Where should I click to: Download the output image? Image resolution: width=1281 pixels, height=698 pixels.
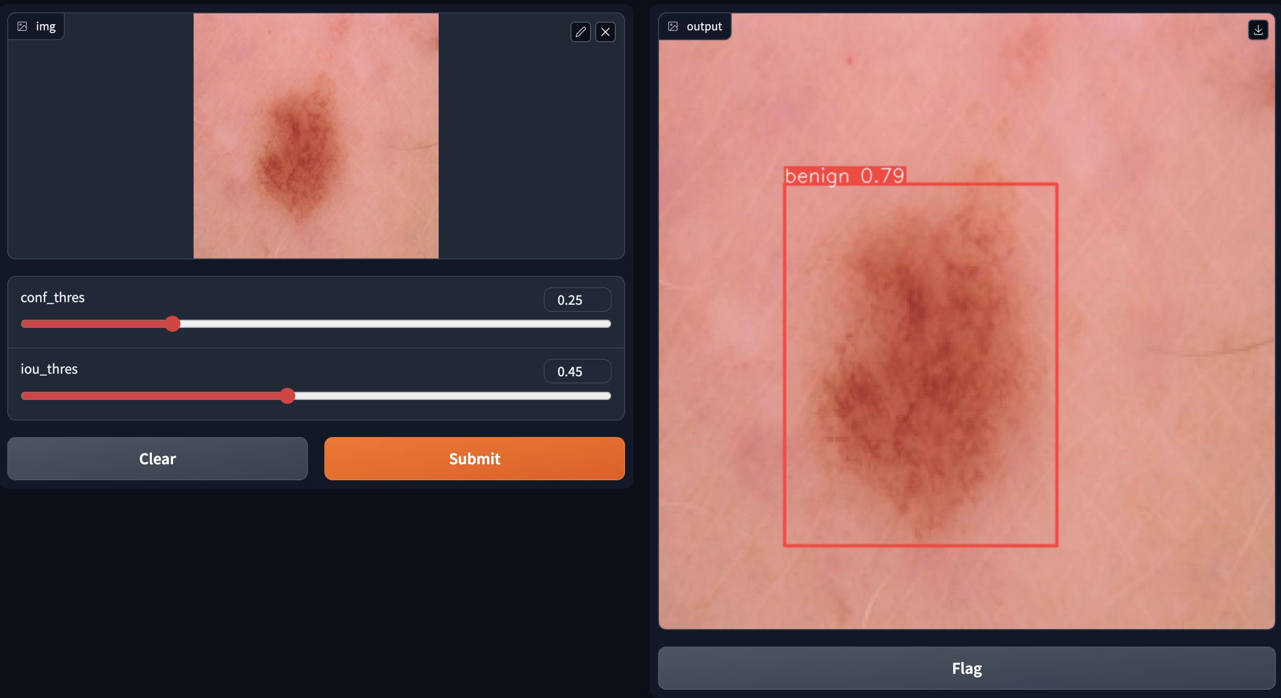pos(1258,30)
